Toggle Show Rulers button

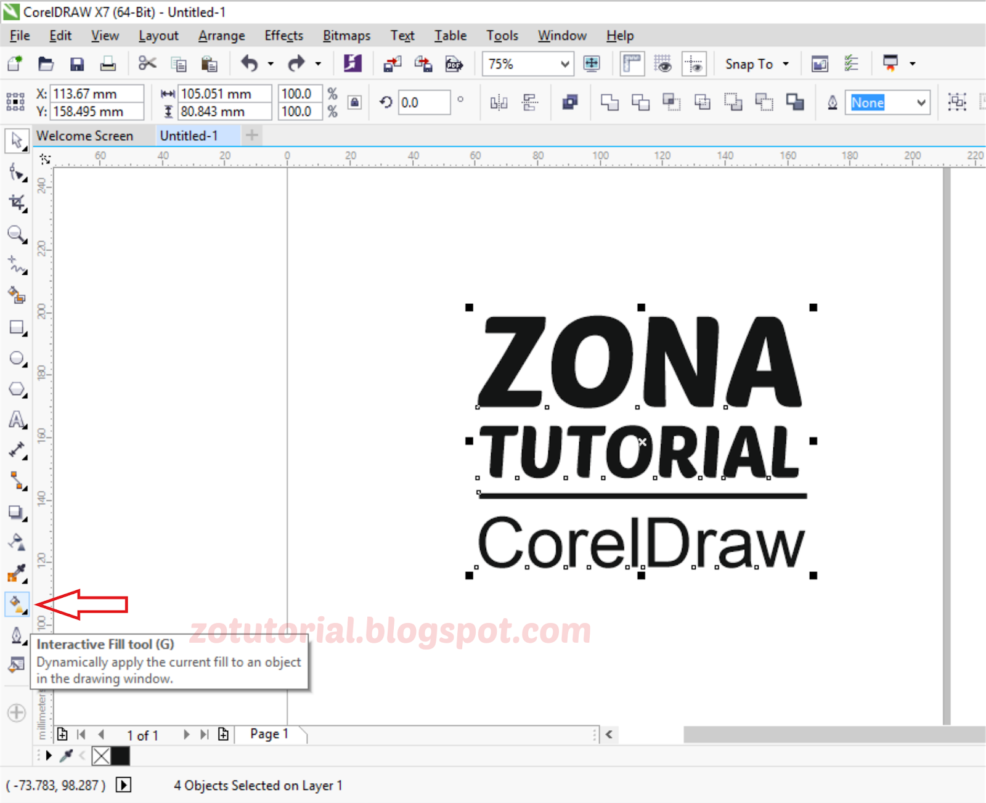[632, 63]
